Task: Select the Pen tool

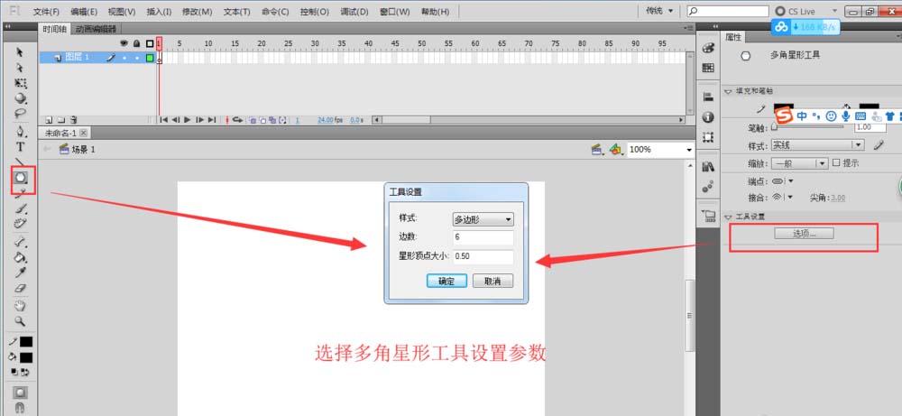Action: tap(20, 132)
